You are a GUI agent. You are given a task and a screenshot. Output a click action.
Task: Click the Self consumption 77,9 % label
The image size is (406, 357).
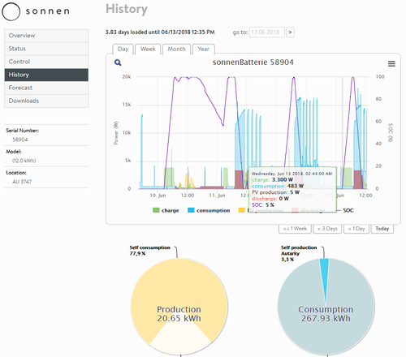coord(149,251)
